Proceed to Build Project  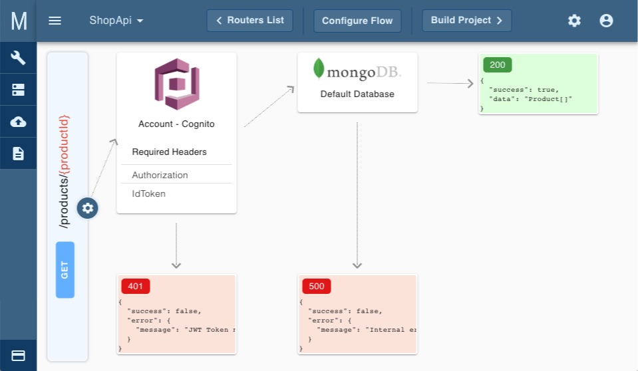[x=467, y=21]
